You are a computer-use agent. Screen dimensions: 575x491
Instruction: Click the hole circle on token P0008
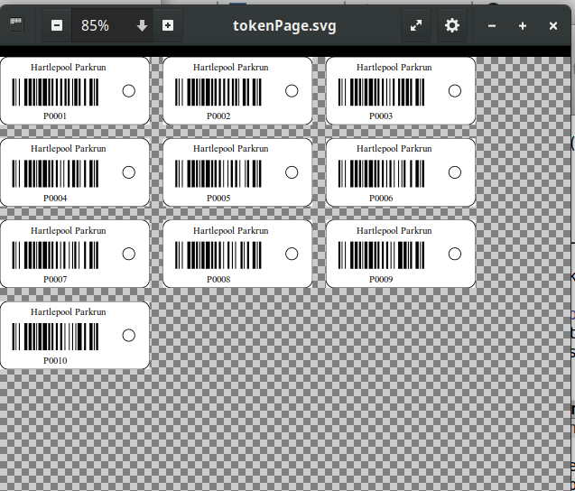[x=292, y=254]
